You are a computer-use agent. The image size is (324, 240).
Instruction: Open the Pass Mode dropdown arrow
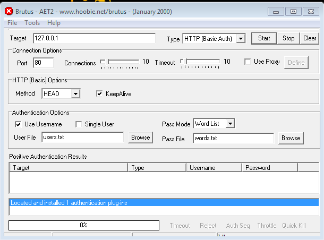(230, 124)
